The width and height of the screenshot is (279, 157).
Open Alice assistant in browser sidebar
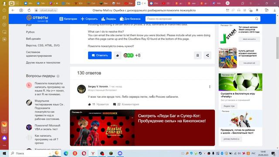pyautogui.click(x=4, y=138)
